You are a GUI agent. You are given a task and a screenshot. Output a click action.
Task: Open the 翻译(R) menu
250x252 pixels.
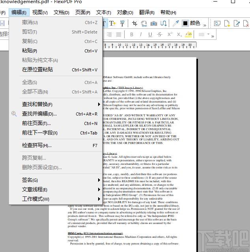[x=147, y=12]
